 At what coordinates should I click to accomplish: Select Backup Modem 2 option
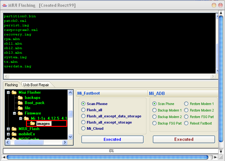155,116
